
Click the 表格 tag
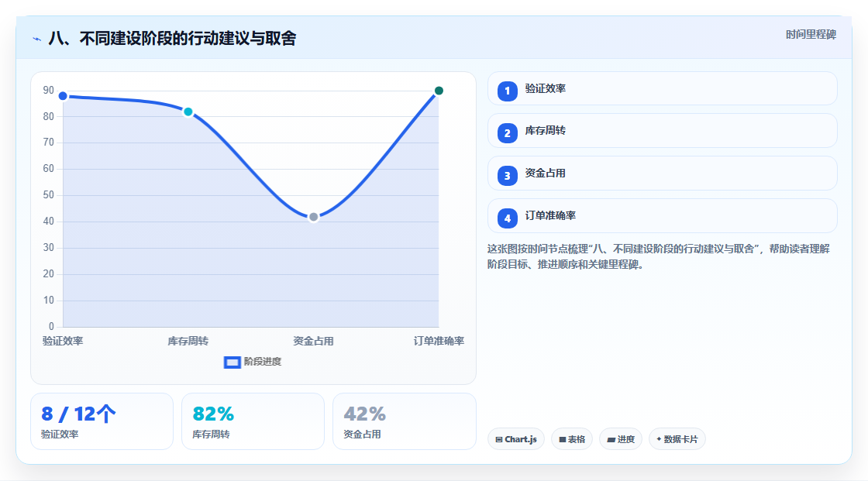click(572, 439)
